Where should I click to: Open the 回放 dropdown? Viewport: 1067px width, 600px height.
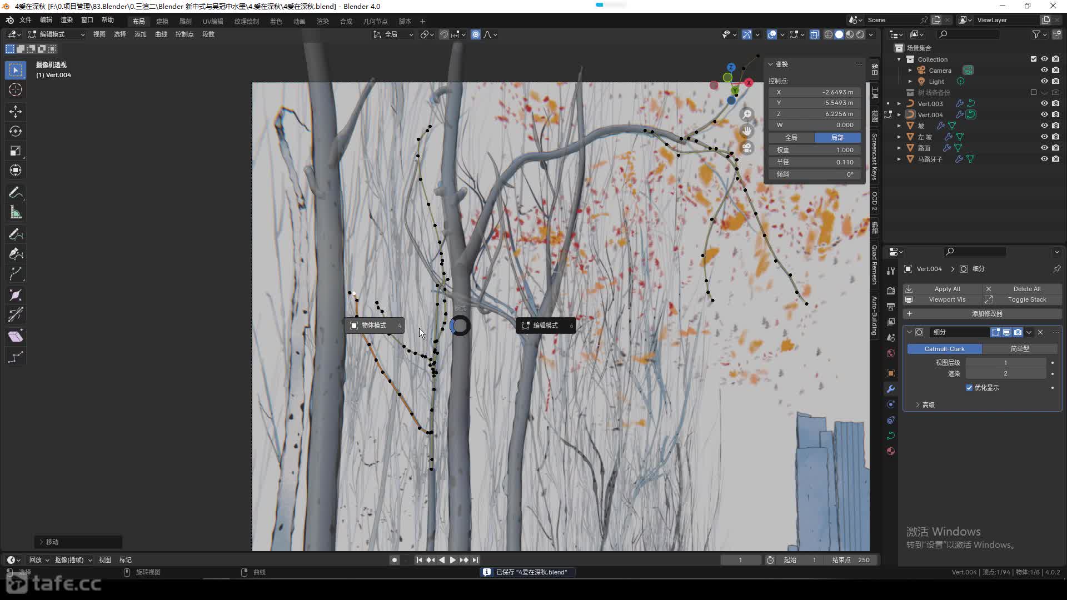point(39,560)
